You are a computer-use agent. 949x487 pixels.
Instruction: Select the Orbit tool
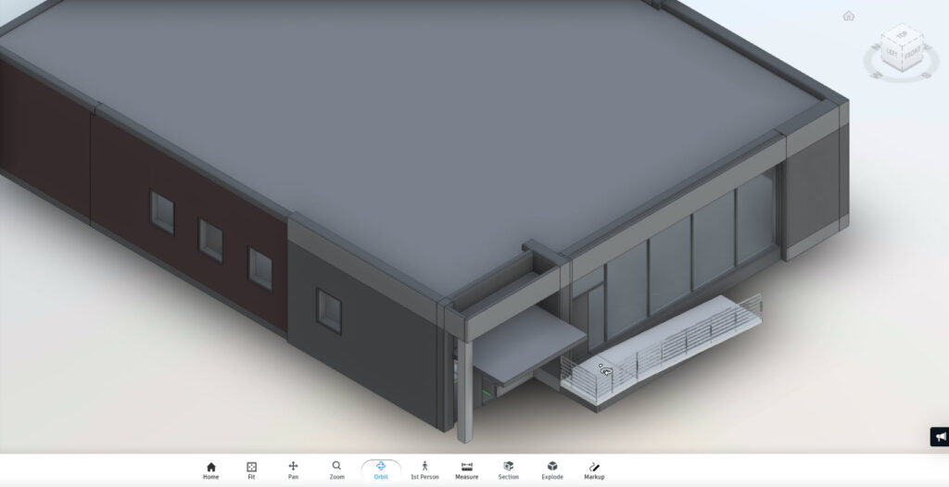click(381, 470)
